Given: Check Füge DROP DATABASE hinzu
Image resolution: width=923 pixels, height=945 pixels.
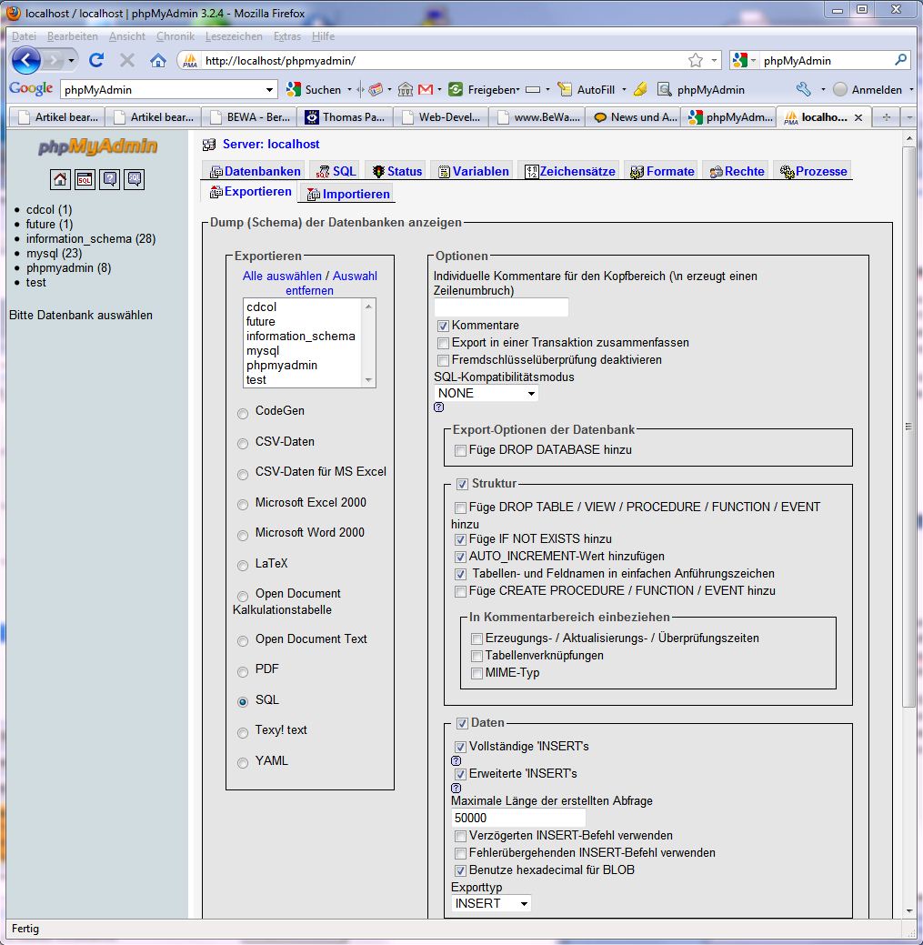Looking at the screenshot, I should pos(460,451).
